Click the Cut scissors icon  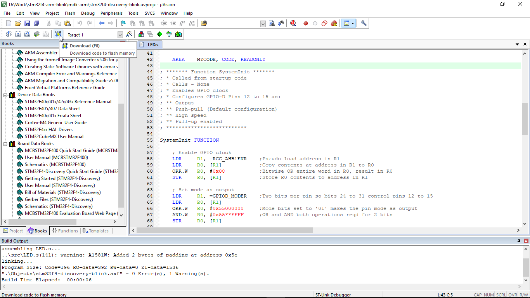pos(48,23)
